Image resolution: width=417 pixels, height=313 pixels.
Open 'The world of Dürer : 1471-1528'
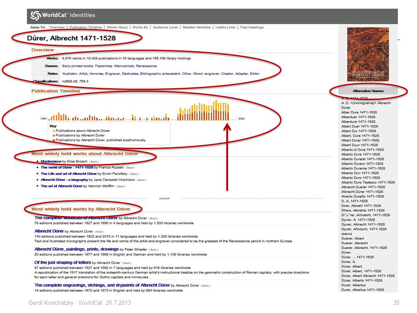pos(67,168)
